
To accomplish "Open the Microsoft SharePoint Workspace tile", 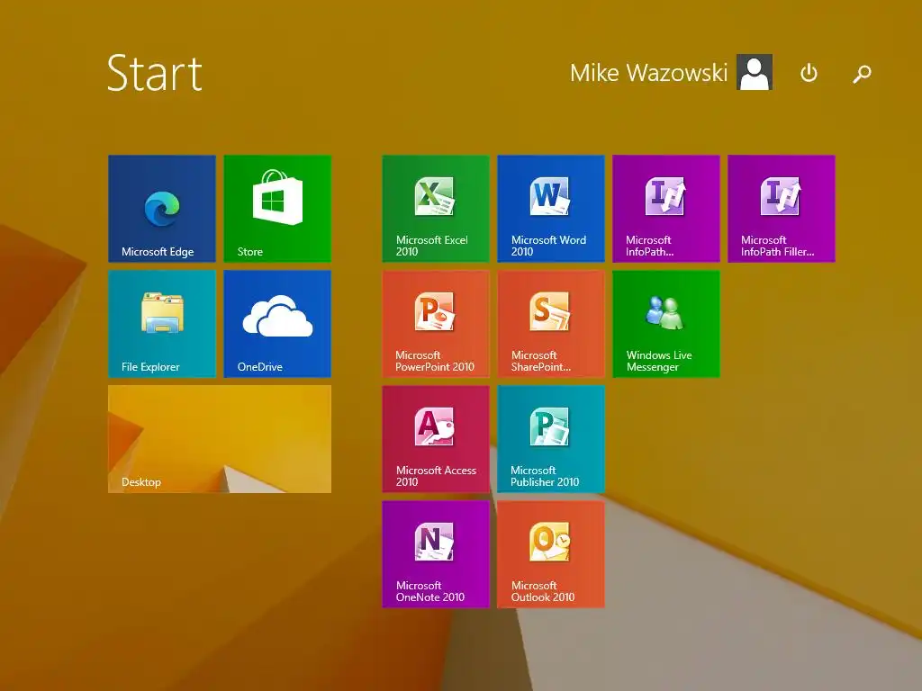I will click(551, 324).
